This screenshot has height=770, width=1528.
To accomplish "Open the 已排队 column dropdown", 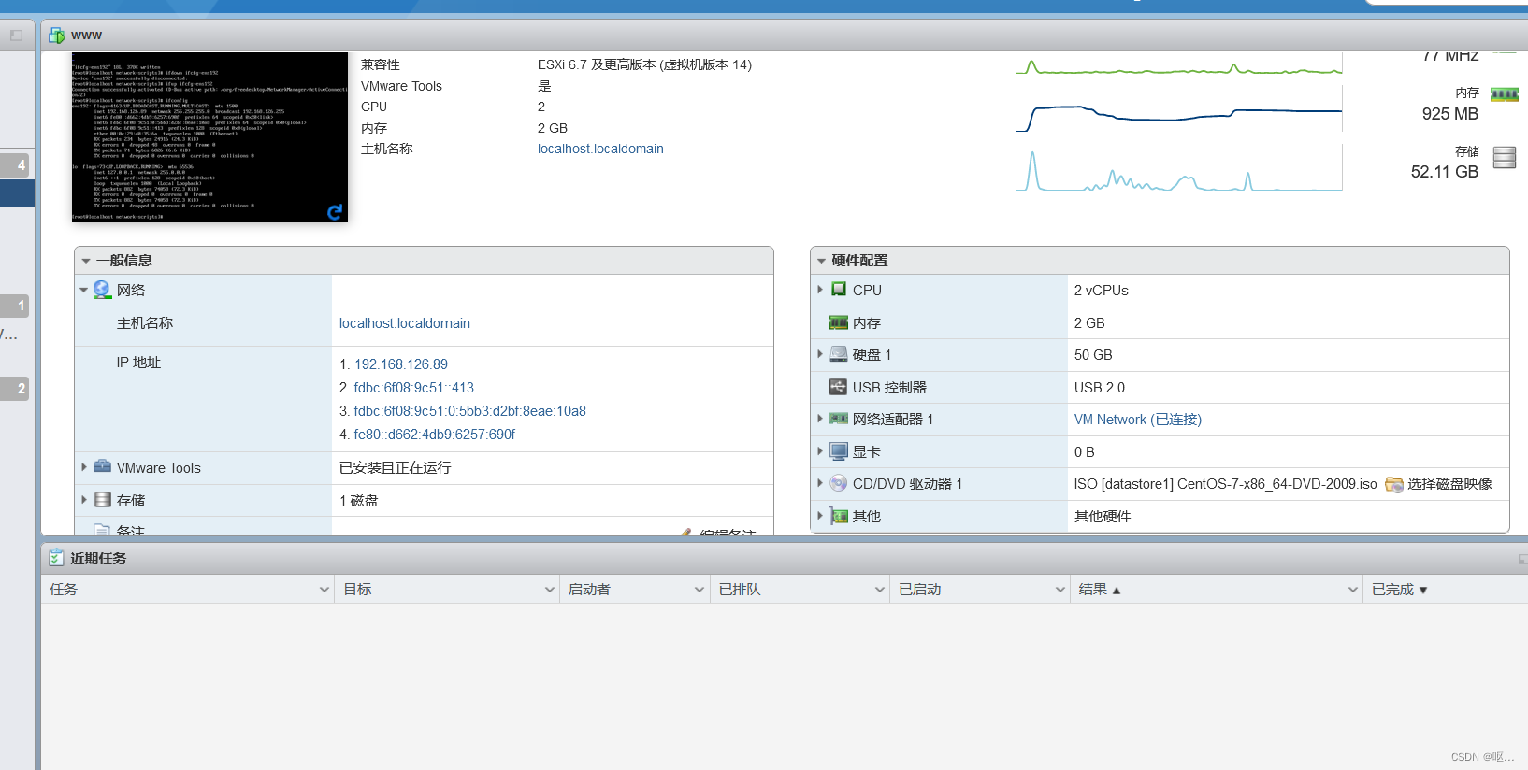I will [x=880, y=590].
